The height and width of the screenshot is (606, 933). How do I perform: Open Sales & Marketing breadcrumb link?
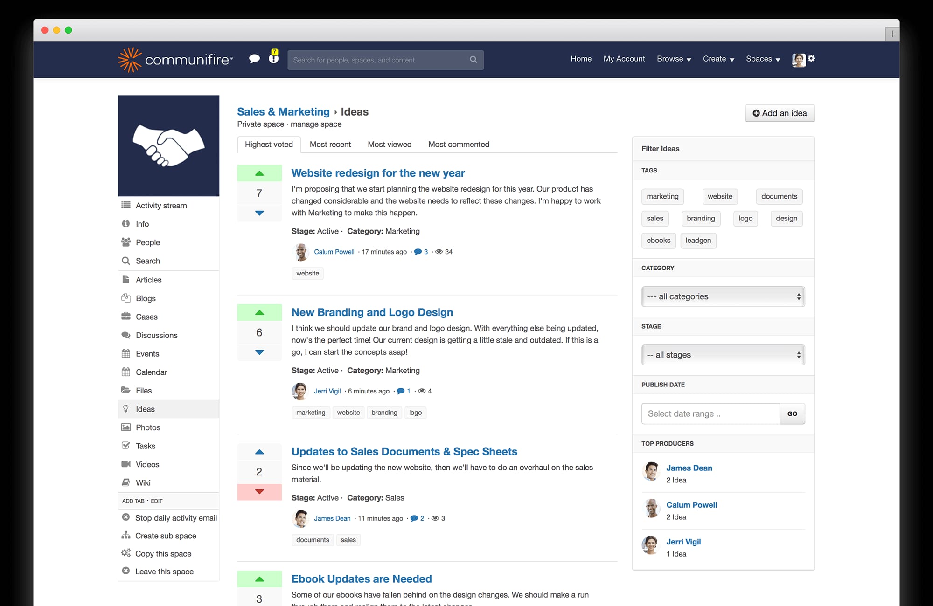[x=283, y=112]
